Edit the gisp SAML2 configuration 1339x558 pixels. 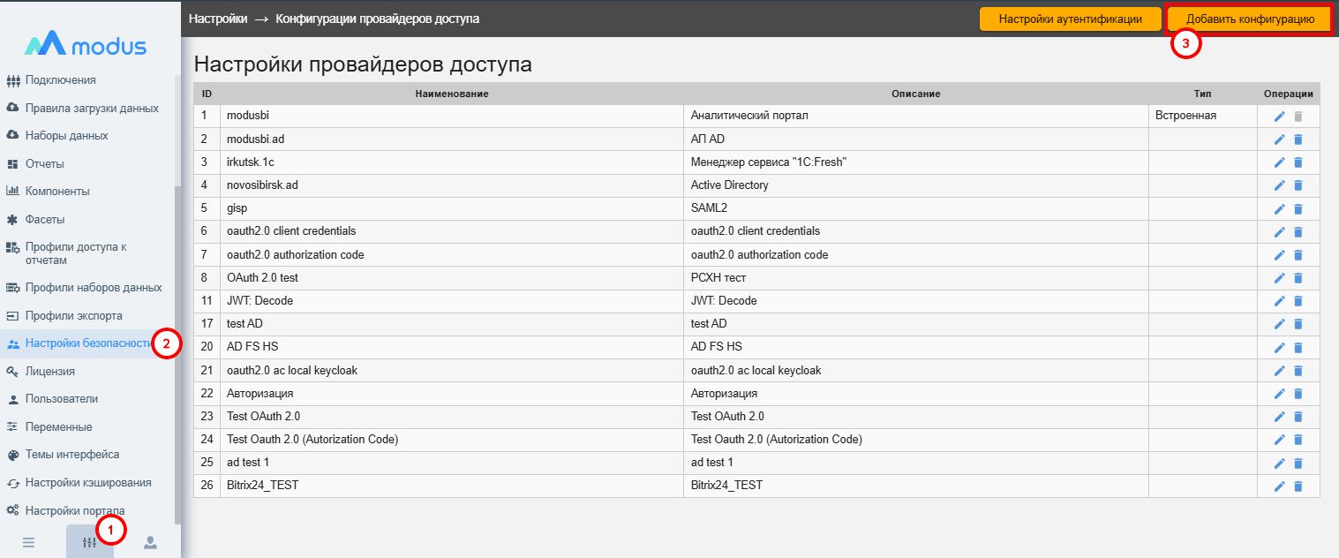1279,208
